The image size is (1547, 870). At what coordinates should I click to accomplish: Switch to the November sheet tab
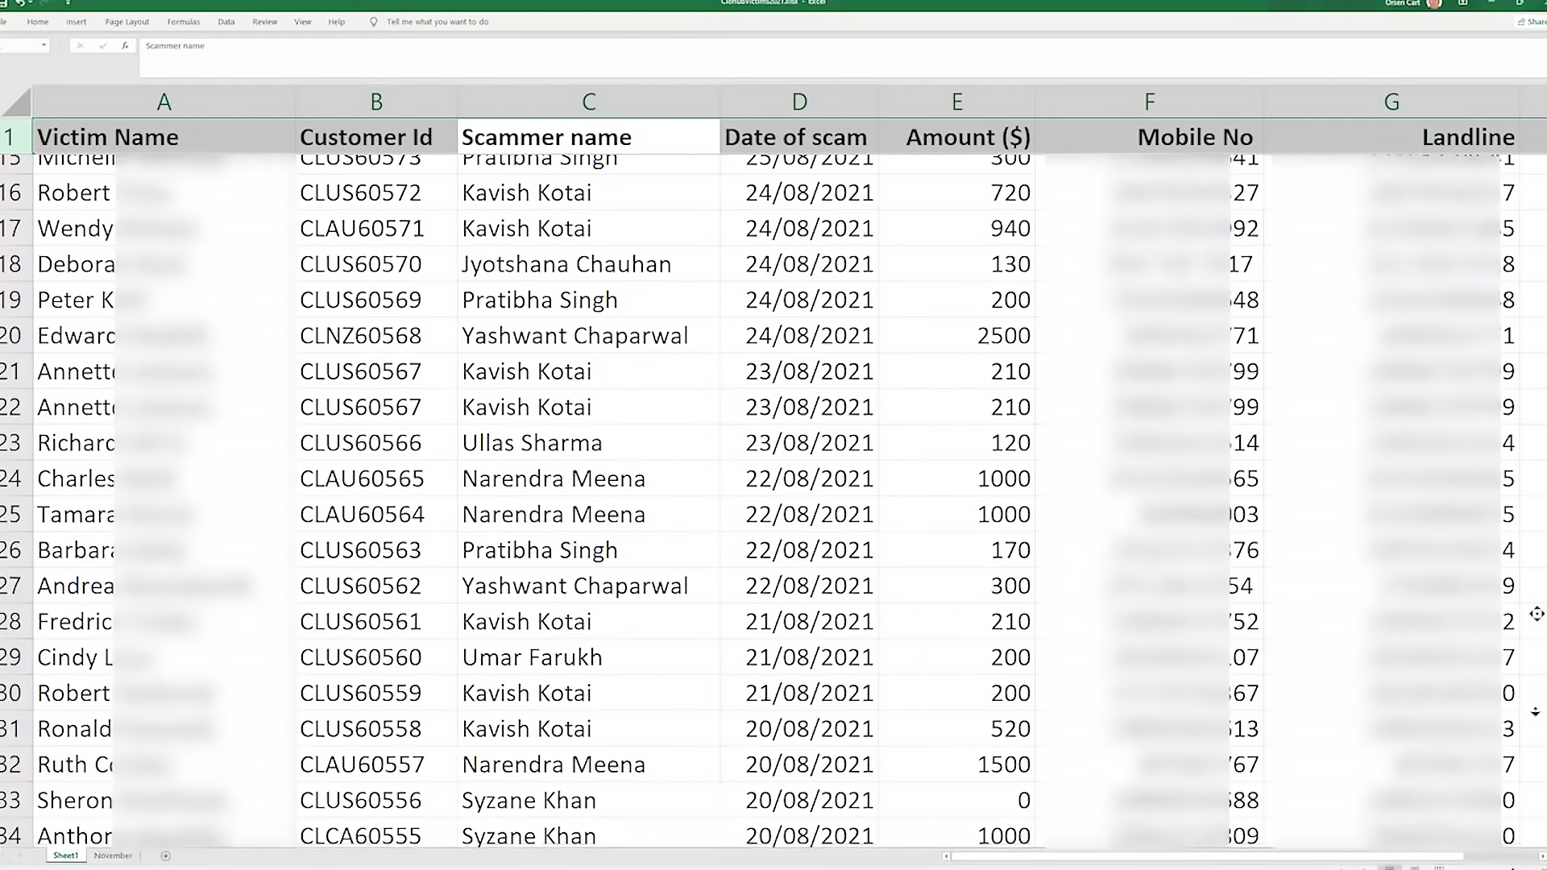[113, 855]
